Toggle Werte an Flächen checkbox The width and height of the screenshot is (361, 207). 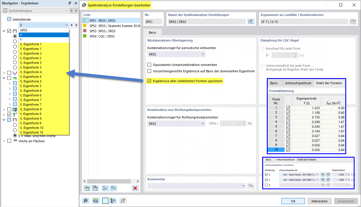(x=9, y=141)
